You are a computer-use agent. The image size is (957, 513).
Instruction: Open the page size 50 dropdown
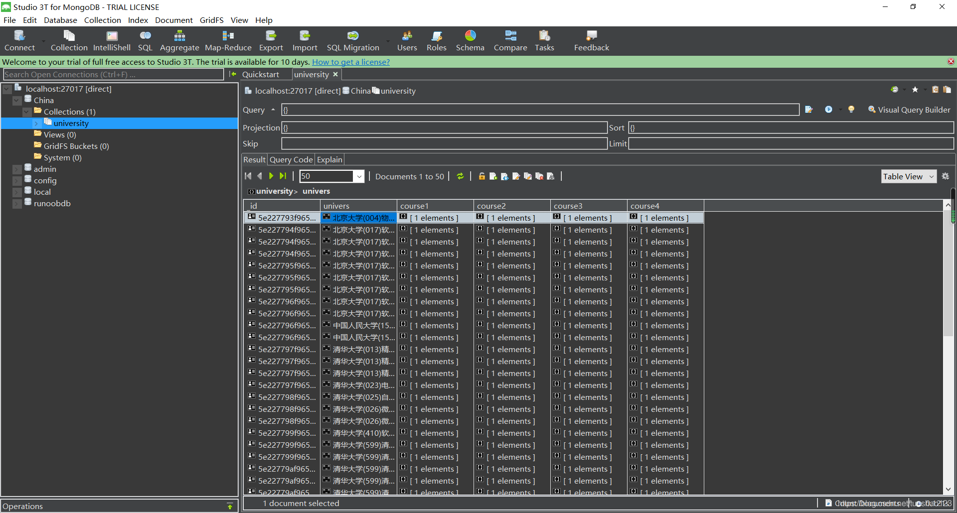coord(359,176)
